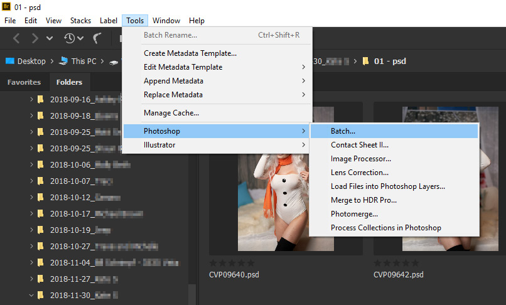Open the parent folders dropdown arrow in toolbar
This screenshot has width=506, height=305.
(50, 38)
